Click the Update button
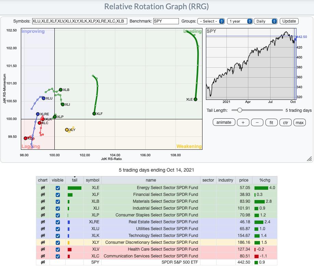 tap(289, 21)
